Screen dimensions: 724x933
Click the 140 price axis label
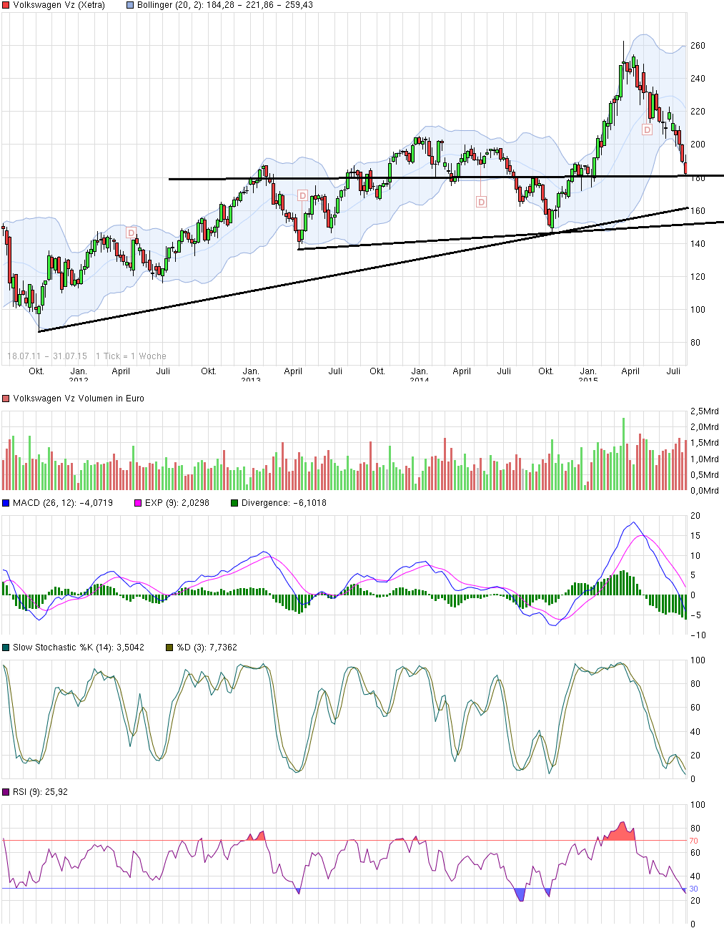pyautogui.click(x=698, y=244)
